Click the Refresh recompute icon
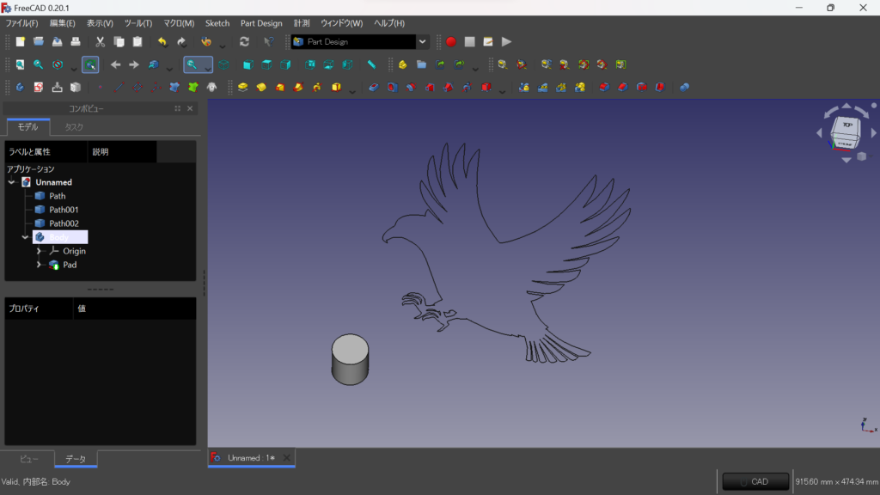Viewport: 880px width, 495px height. pyautogui.click(x=244, y=42)
